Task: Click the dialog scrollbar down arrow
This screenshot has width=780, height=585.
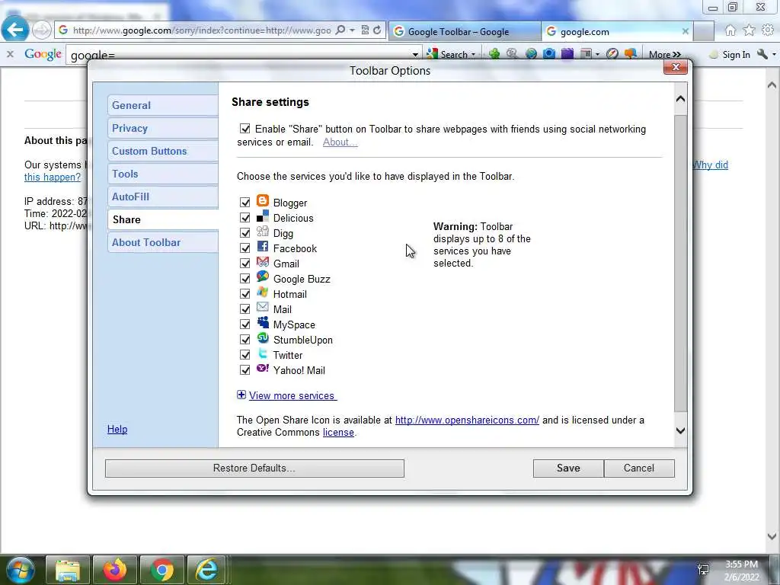Action: [680, 431]
